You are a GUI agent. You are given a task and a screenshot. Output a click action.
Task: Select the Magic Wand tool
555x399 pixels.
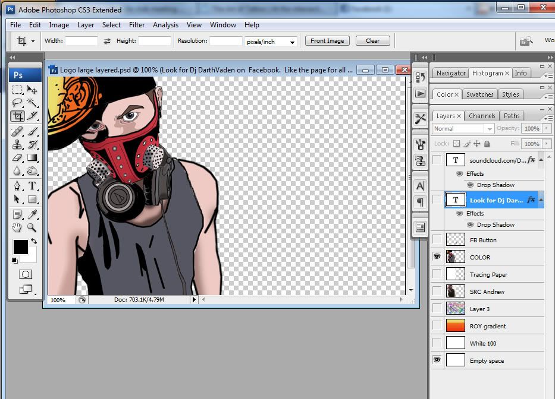[32, 103]
